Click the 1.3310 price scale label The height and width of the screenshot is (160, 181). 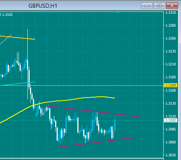coord(171,13)
